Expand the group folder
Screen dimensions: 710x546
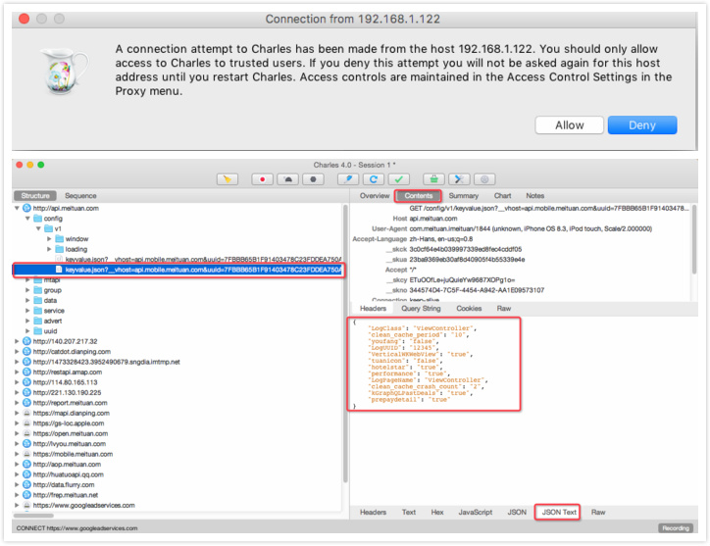pyautogui.click(x=27, y=290)
